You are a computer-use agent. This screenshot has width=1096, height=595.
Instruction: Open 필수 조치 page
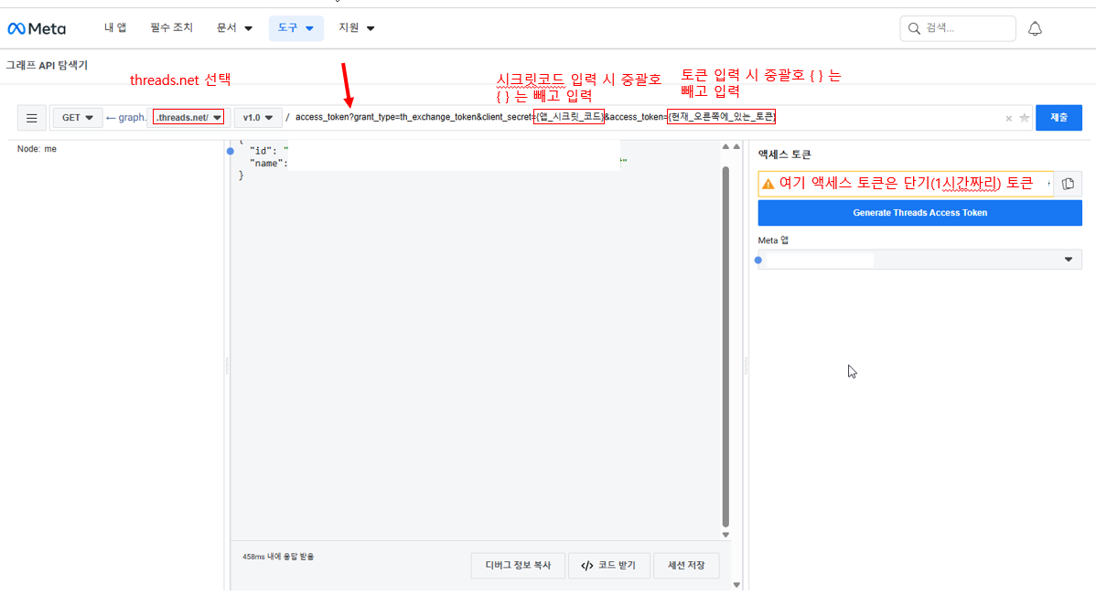click(171, 28)
